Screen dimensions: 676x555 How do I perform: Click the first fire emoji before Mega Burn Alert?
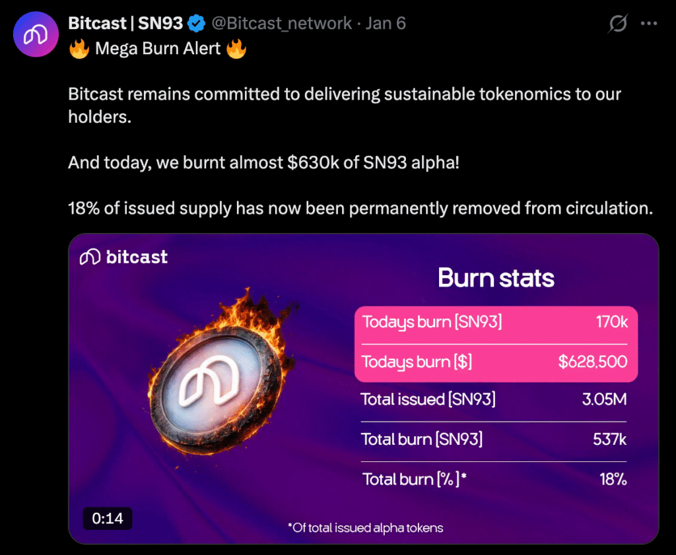tap(79, 49)
